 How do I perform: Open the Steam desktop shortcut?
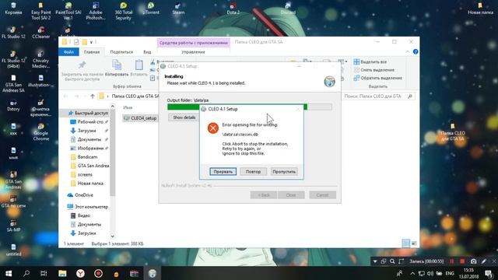[x=178, y=9]
